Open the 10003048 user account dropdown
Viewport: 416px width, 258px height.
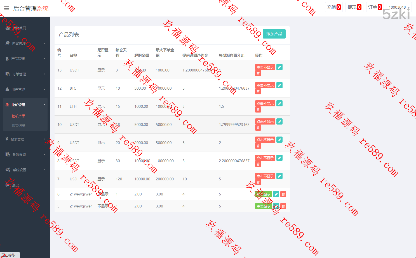399,7
